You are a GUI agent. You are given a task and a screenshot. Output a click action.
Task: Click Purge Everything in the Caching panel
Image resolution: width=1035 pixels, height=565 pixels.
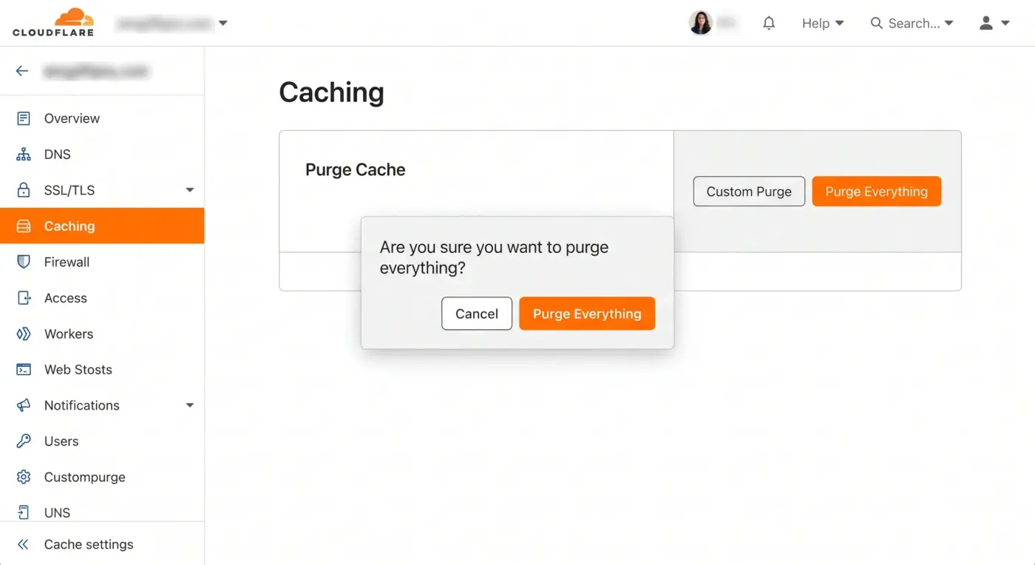877,192
